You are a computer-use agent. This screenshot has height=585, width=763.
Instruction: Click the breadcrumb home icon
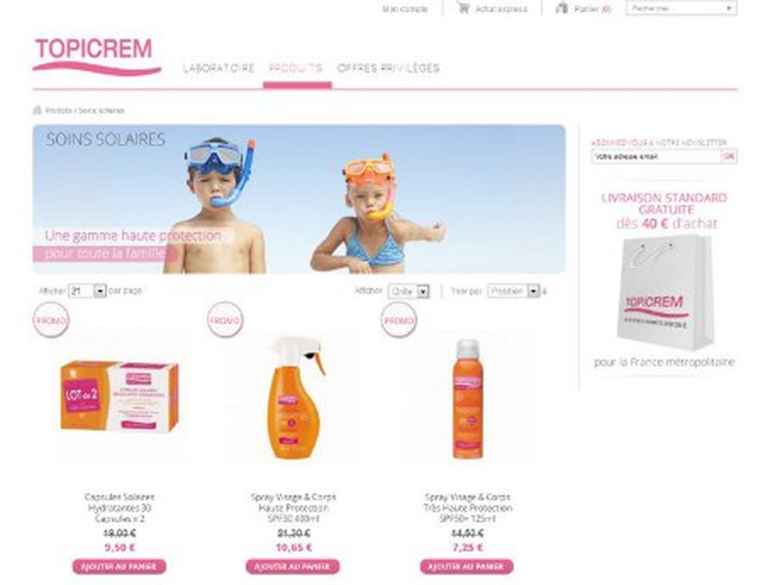point(37,111)
